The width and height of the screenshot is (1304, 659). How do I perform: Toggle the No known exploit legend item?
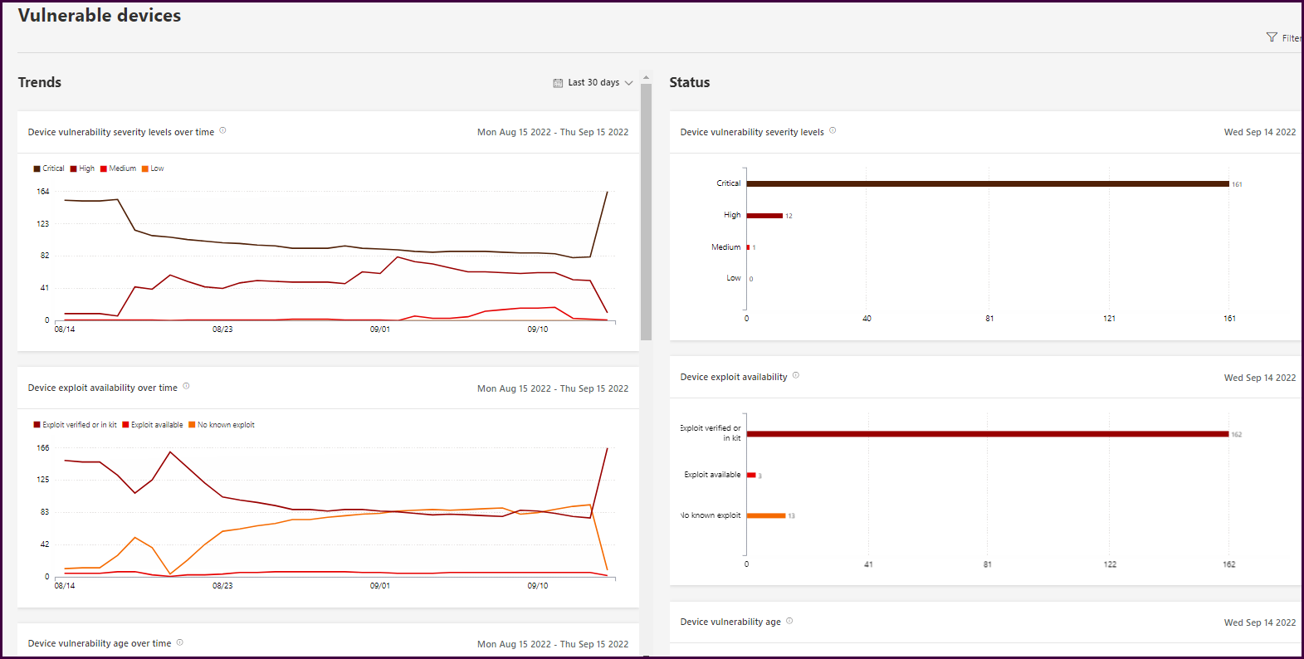[222, 425]
